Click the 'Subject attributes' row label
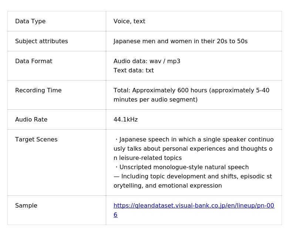296x236 pixels. (41, 41)
